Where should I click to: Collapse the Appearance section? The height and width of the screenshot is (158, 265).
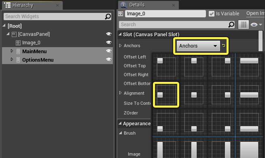point(120,123)
